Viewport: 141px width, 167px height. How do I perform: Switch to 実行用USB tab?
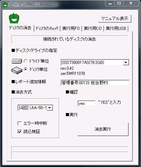(x=116, y=28)
